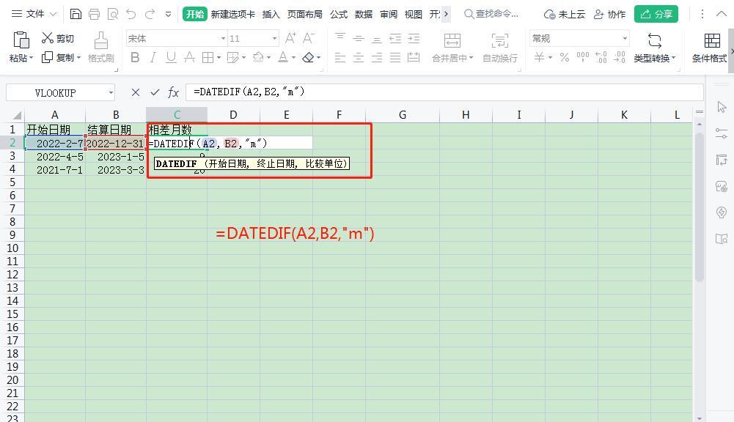Image resolution: width=734 pixels, height=422 pixels.
Task: Apply thousands separator 000 format
Action: [583, 58]
